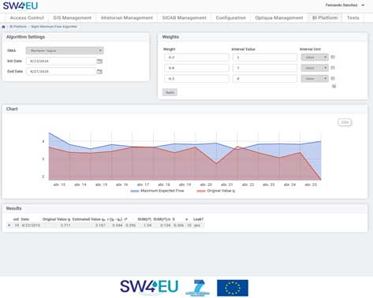
Task: Open the BI Platform menu
Action: [x=325, y=18]
